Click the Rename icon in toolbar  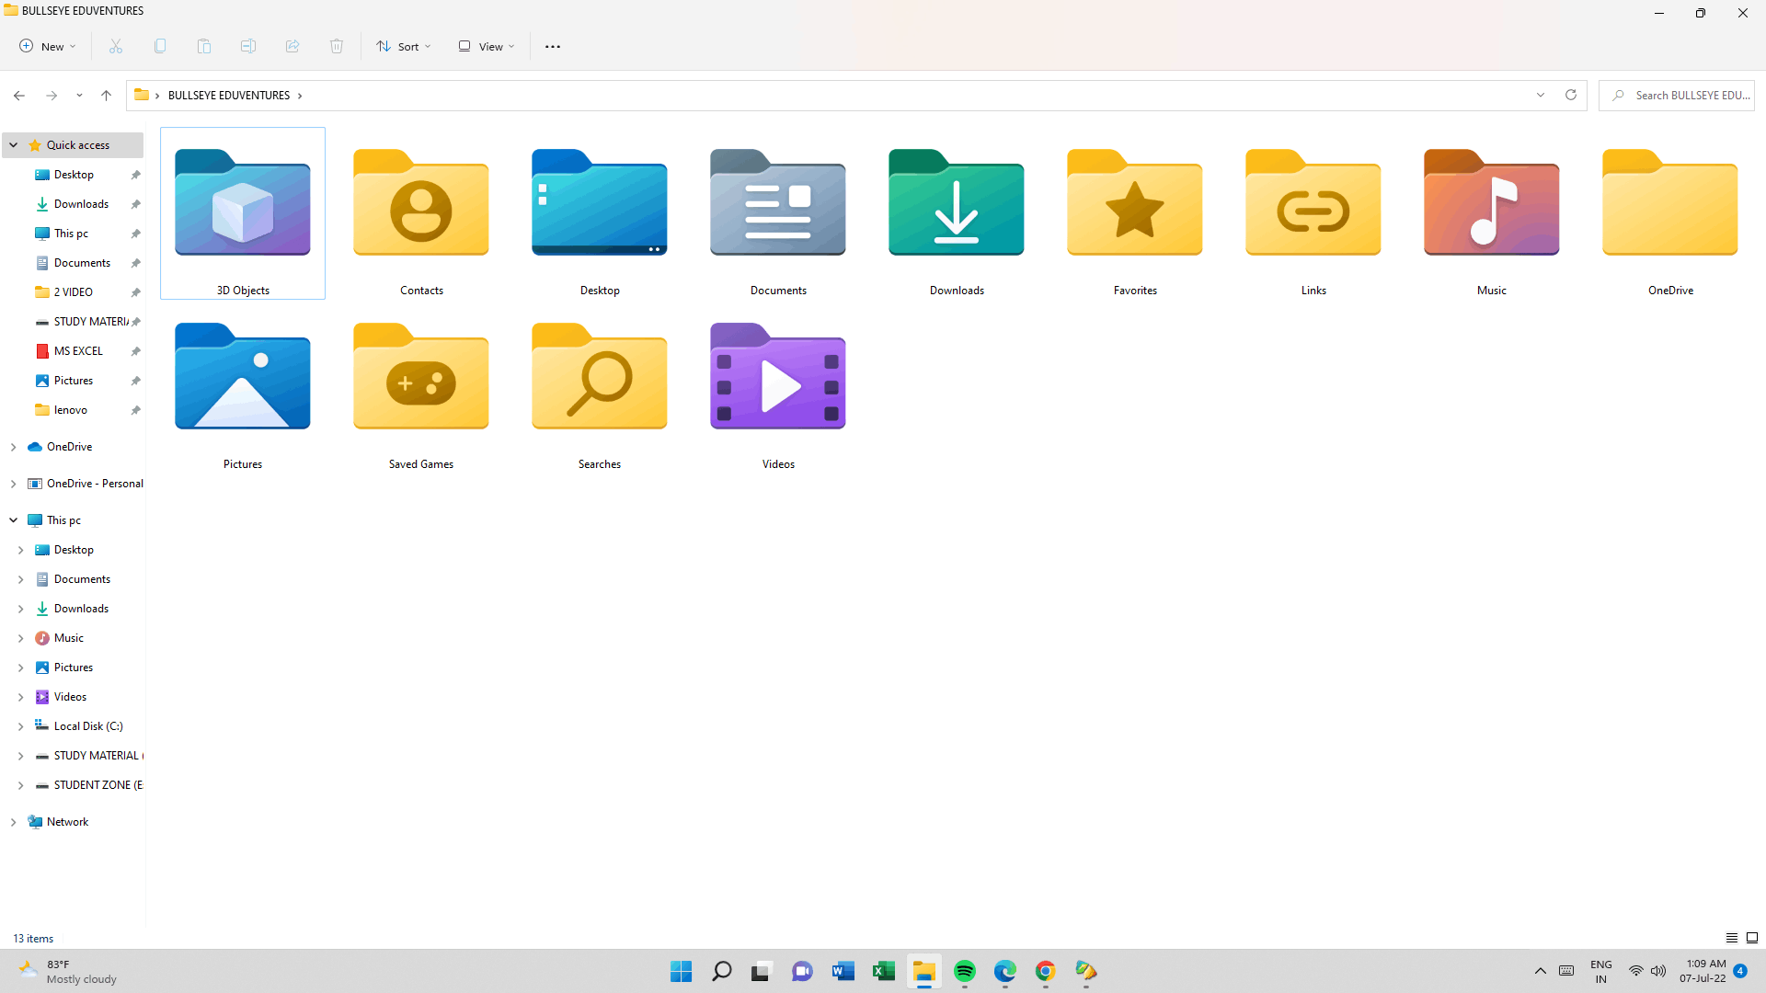click(248, 46)
